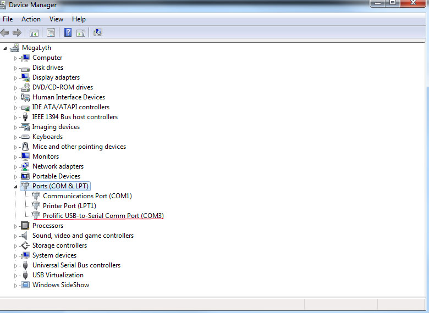429x313 pixels.
Task: Select the System devices label
Action: [54, 255]
